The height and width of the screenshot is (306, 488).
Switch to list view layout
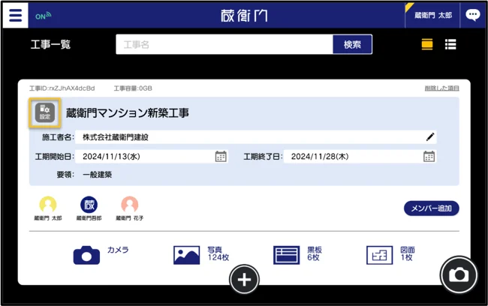point(450,45)
